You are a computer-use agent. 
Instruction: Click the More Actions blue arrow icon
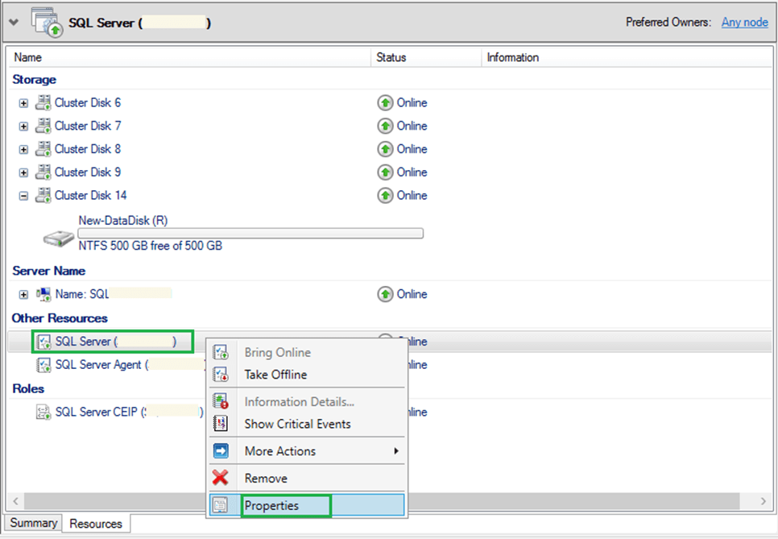coord(220,451)
